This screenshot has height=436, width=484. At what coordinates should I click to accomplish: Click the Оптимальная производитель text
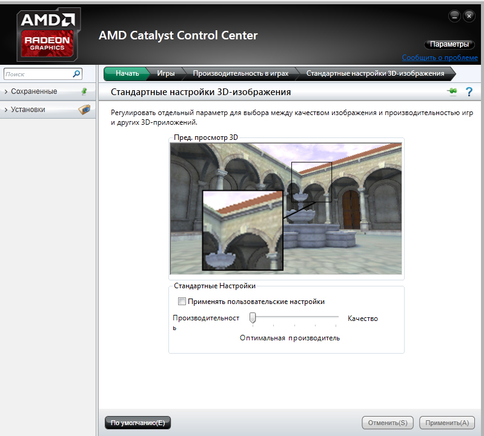[x=290, y=338]
